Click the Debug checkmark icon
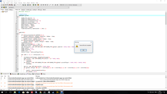167x94 pixels. [x=50, y=5]
